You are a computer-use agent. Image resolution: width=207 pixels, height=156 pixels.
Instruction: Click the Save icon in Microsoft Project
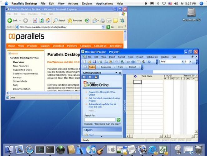(x=94, y=62)
